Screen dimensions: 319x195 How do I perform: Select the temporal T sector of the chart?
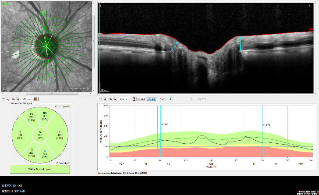20,135
